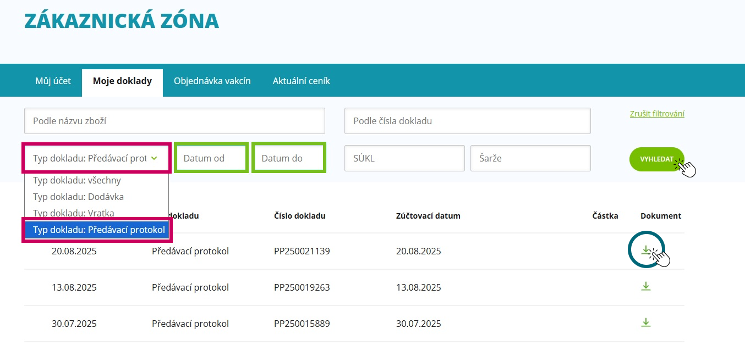This screenshot has height=356, width=745.
Task: Choose Typ dokladu: Dodávka option
Action: [78, 197]
